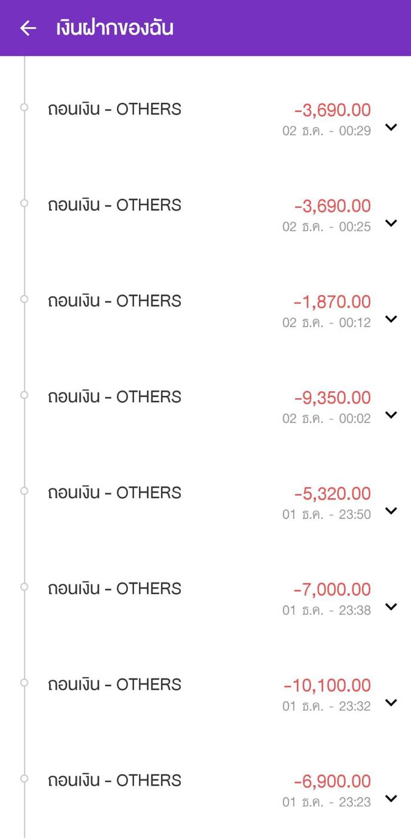
Task: Select timeline dot for 00:29 transaction
Action: click(x=24, y=107)
